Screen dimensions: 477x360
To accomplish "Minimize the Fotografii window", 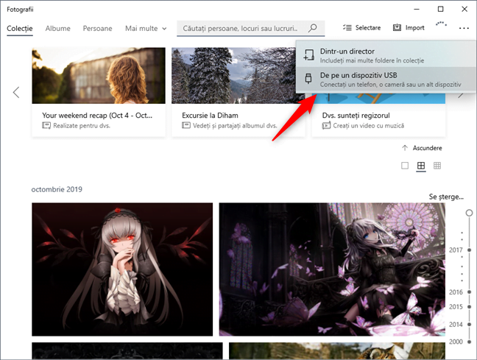I will click(x=417, y=9).
